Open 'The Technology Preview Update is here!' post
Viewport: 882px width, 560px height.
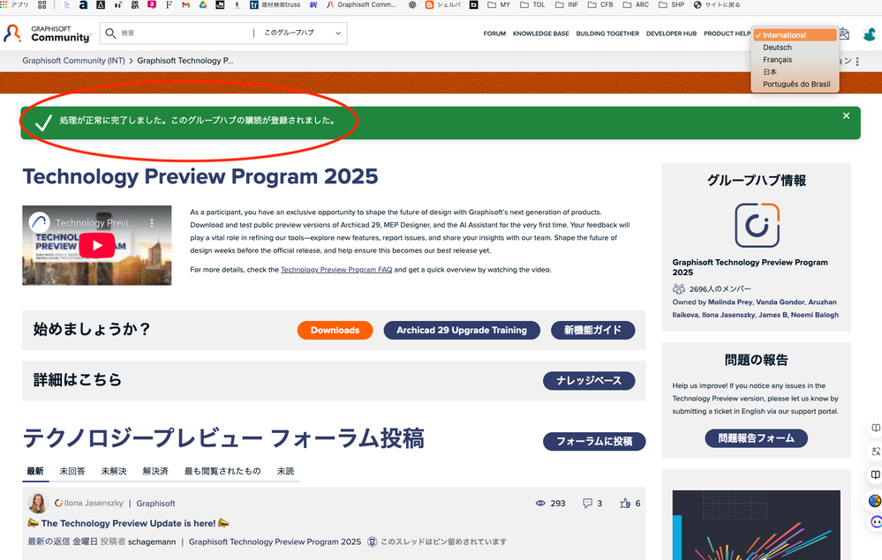(x=128, y=523)
